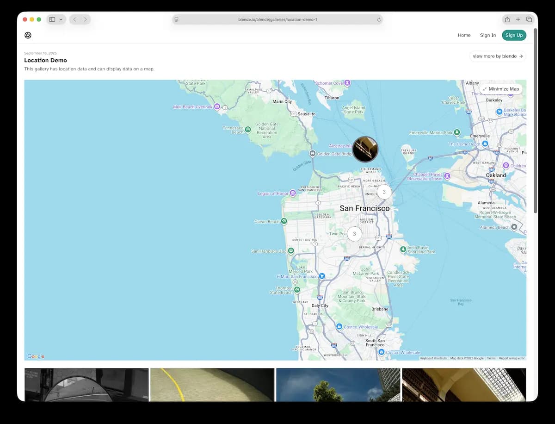The width and height of the screenshot is (555, 424).
Task: Open the circular photo marker near Alcatraz
Action: [365, 149]
